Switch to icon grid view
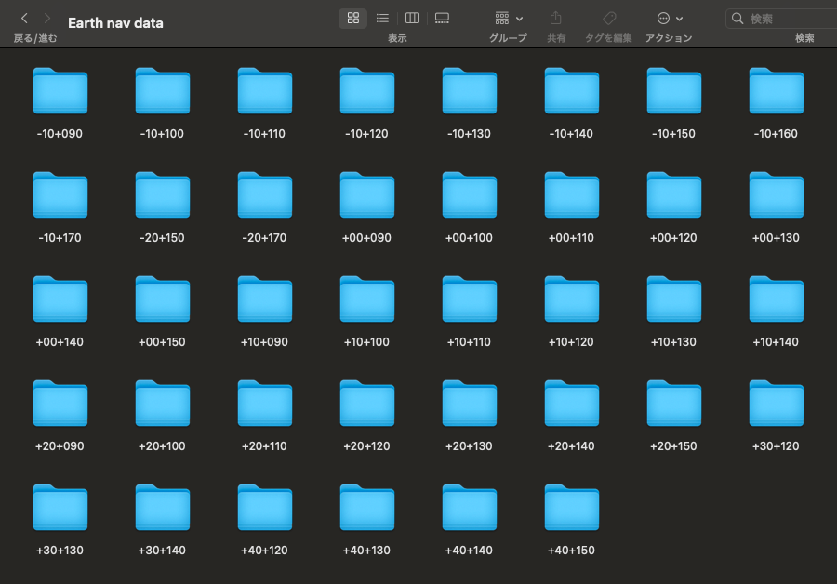This screenshot has width=837, height=584. [x=352, y=19]
